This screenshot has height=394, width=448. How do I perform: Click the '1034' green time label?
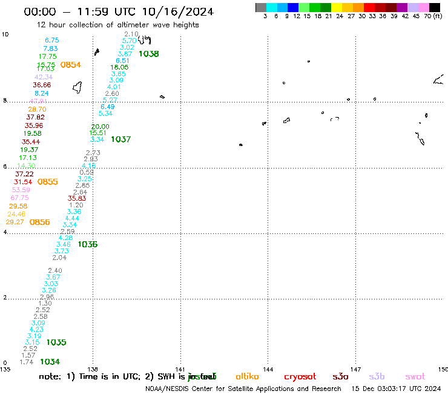50,362
